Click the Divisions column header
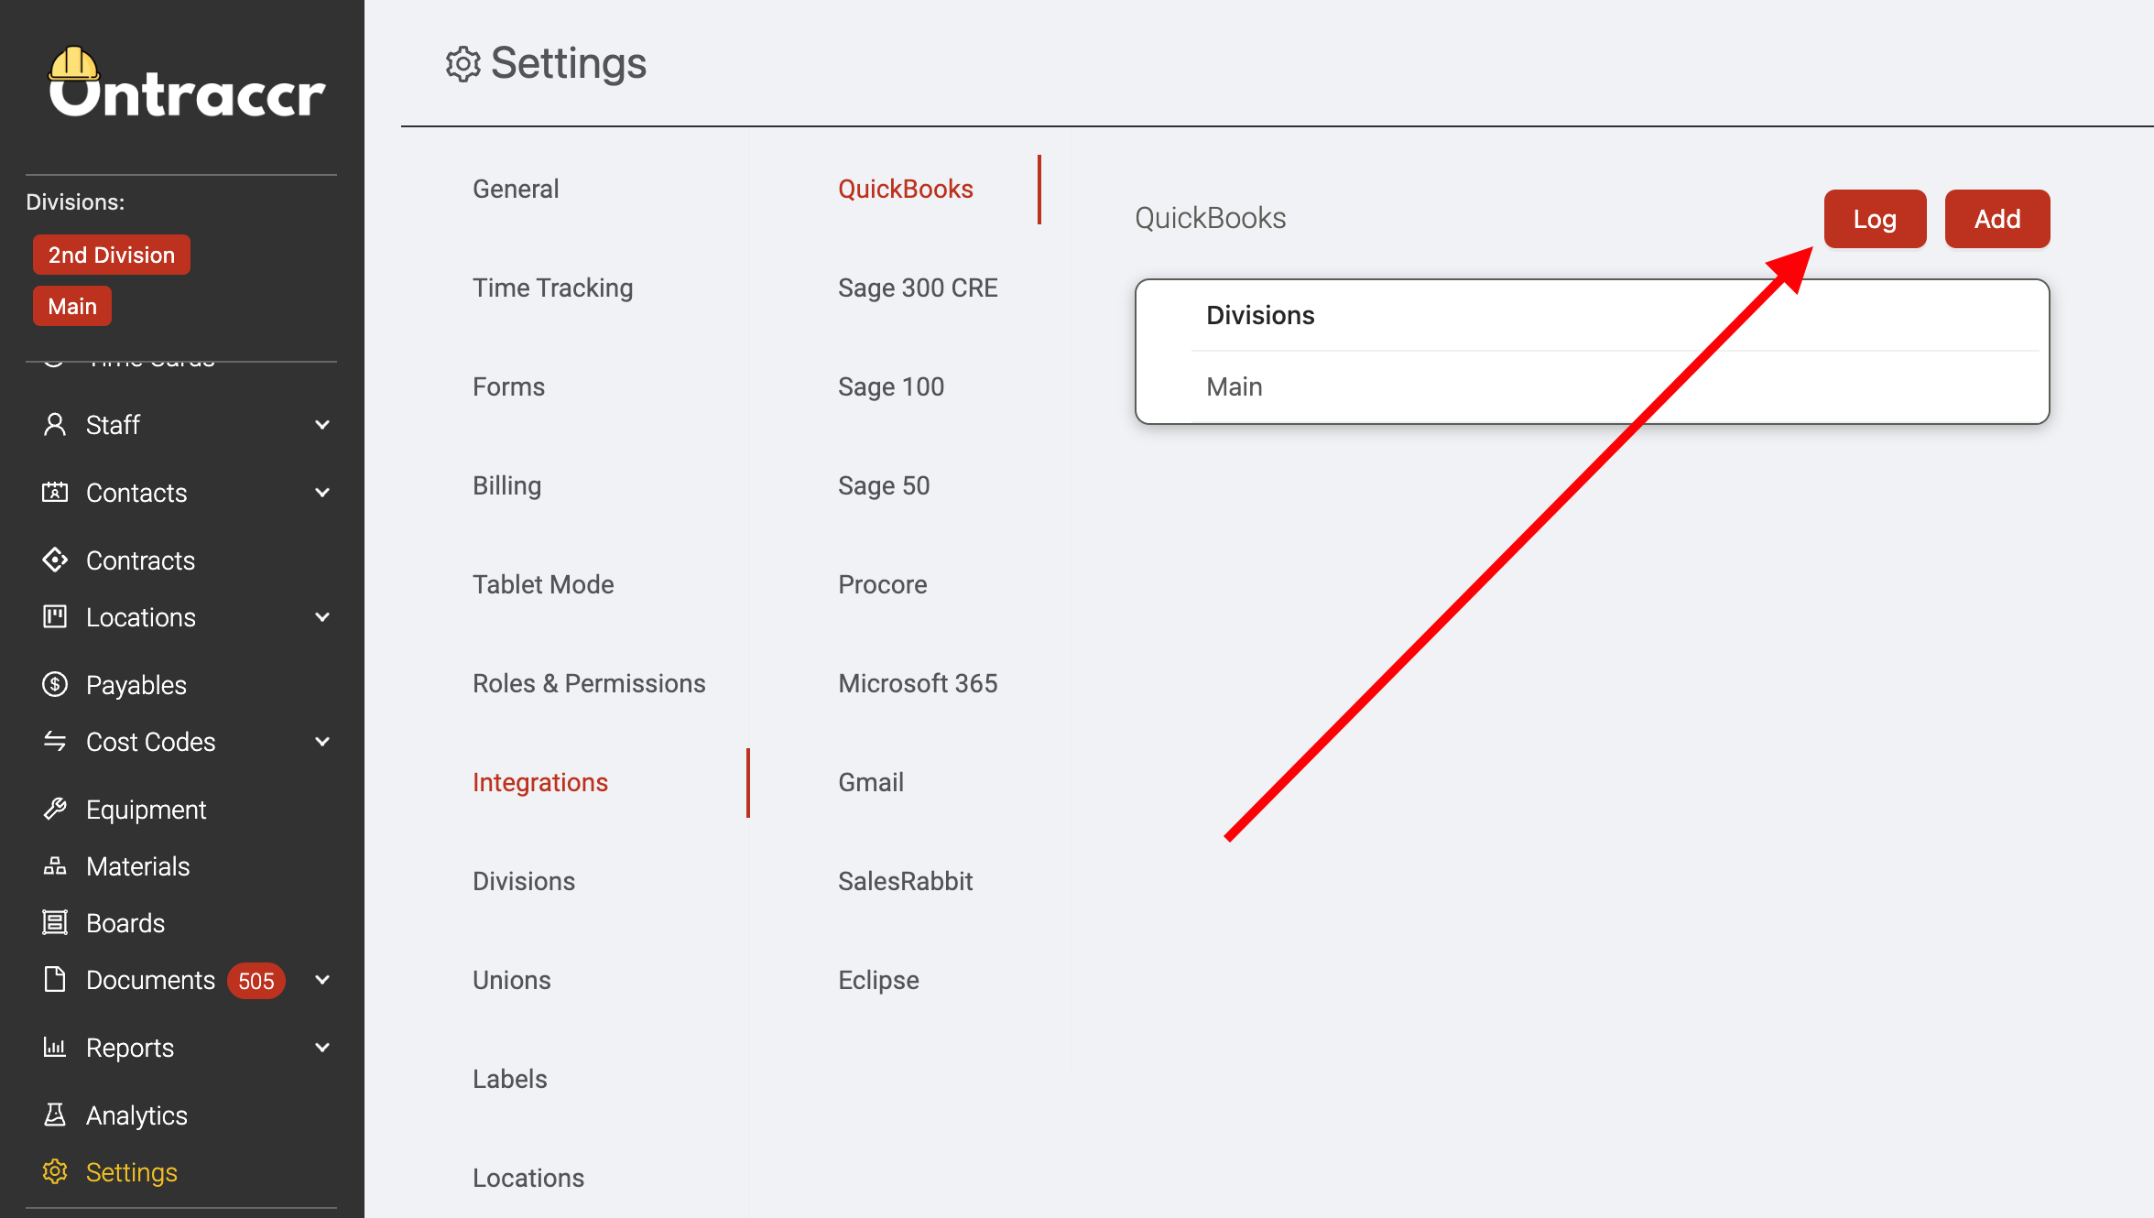 (x=1260, y=315)
